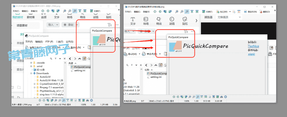The height and width of the screenshot is (117, 287).
Task: Expand .wind folder in left tree
Action: pyautogui.click(x=31, y=66)
